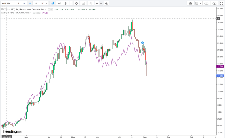Click the 30.00% price axis label

[x=220, y=22]
